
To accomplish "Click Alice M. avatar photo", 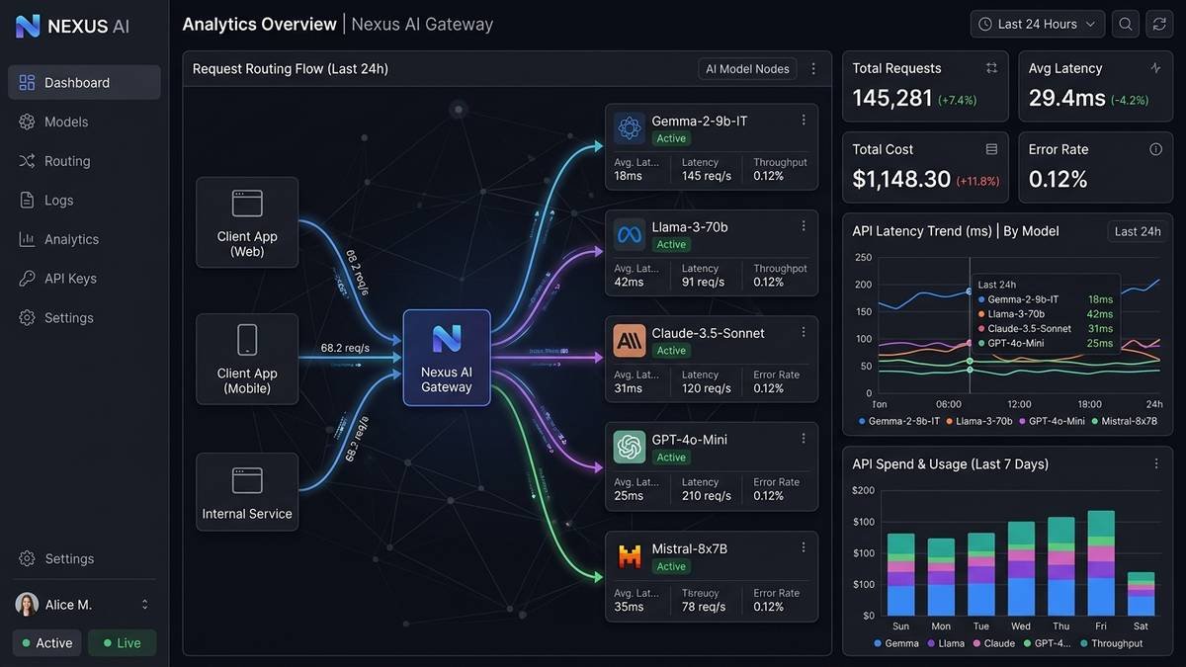I will [27, 604].
